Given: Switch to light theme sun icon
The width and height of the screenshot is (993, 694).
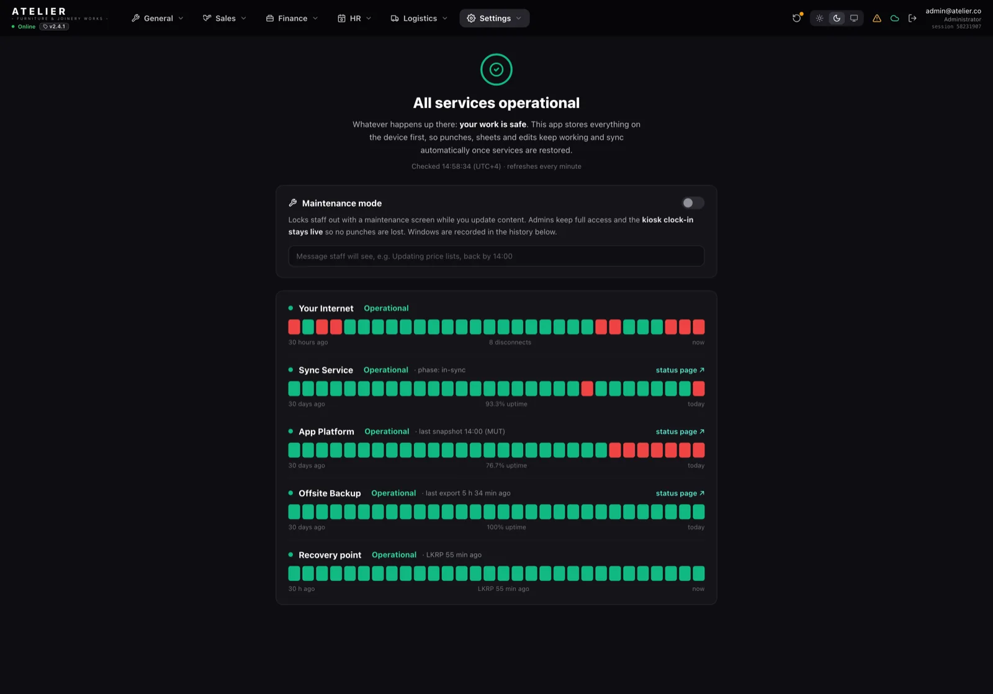Looking at the screenshot, I should pos(820,18).
